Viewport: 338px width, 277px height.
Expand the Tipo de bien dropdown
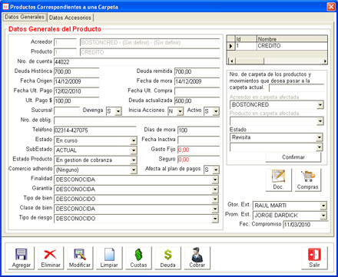coord(215,200)
